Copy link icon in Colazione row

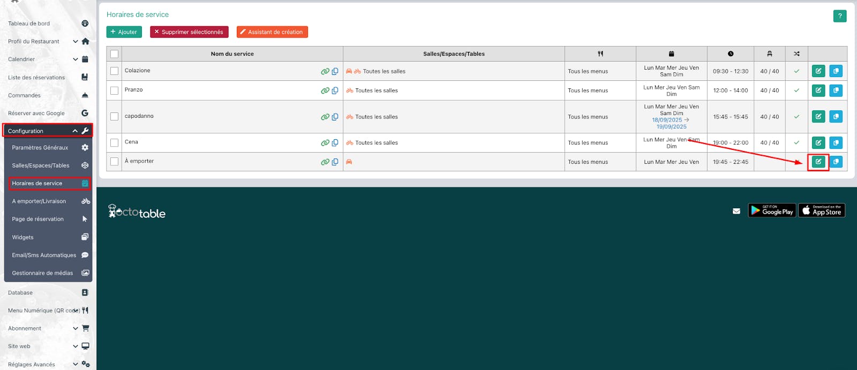click(x=335, y=71)
